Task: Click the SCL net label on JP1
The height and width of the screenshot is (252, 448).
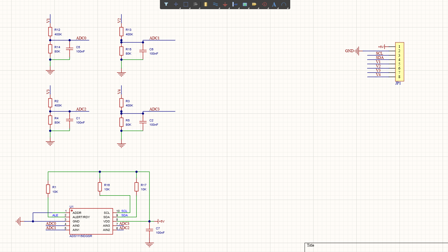Action: (379, 53)
